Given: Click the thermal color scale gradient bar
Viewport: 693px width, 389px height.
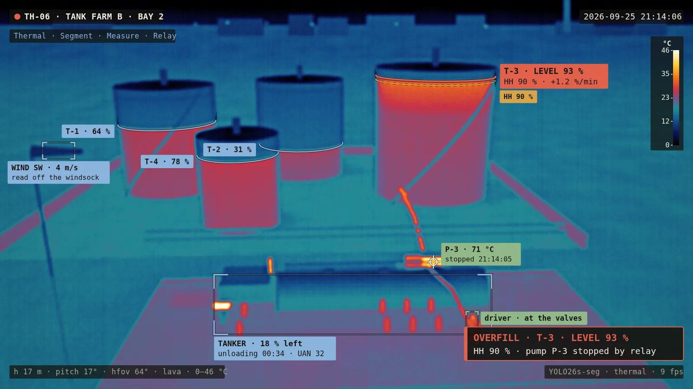Looking at the screenshot, I should (x=676, y=98).
